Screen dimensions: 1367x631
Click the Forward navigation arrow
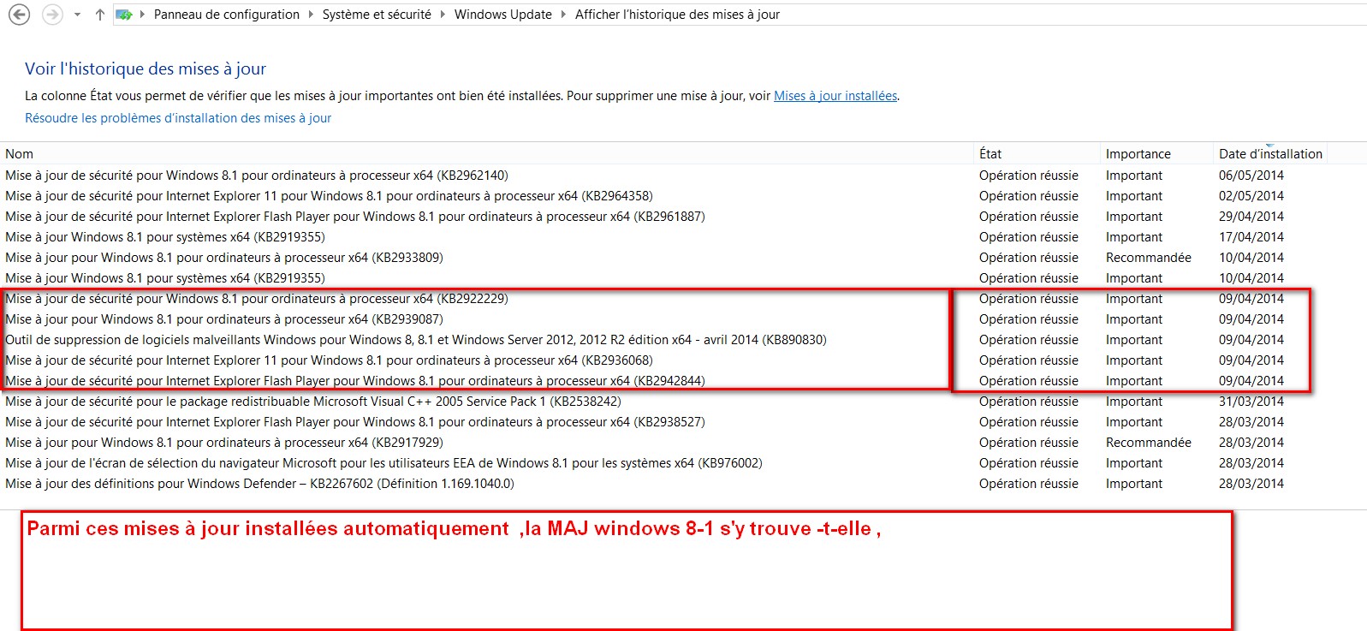point(52,15)
